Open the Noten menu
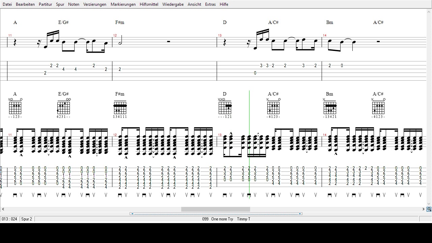 pos(74,4)
